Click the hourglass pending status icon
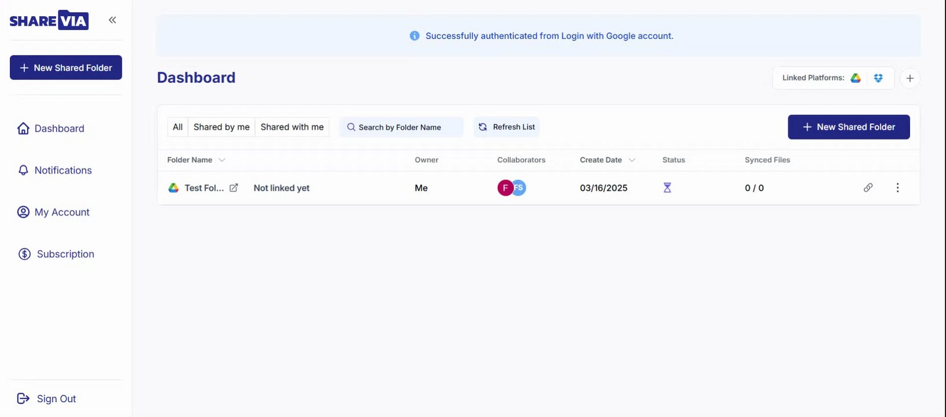The image size is (946, 417). click(667, 188)
